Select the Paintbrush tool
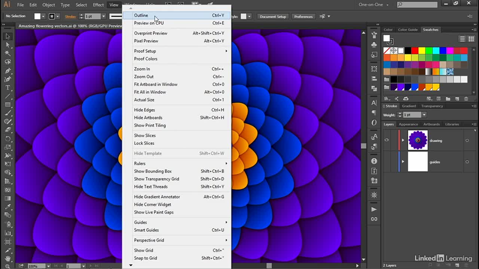The height and width of the screenshot is (269, 479). click(x=7, y=113)
